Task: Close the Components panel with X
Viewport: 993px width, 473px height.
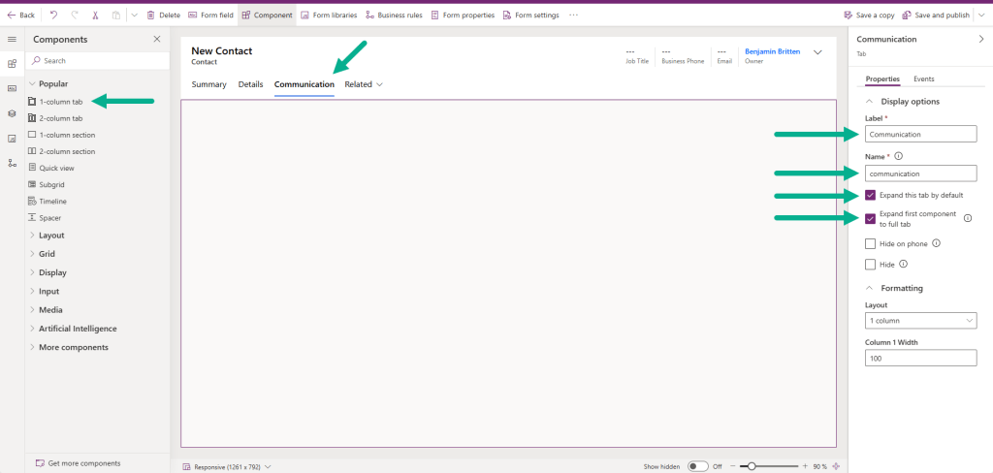Action: click(157, 39)
